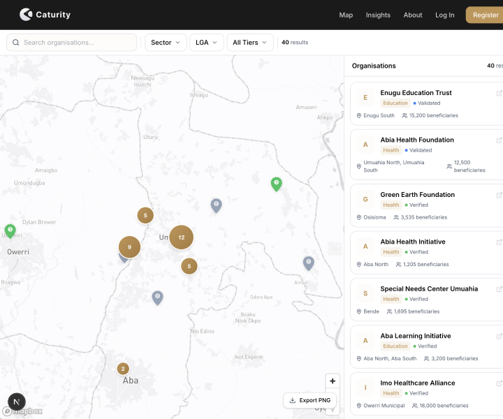Screen dimensions: 503x419
Task: Open the All Tiers dropdown
Action: [x=250, y=43]
